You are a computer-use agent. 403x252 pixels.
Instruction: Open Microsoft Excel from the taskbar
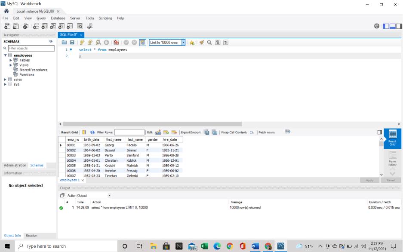(x=205, y=246)
